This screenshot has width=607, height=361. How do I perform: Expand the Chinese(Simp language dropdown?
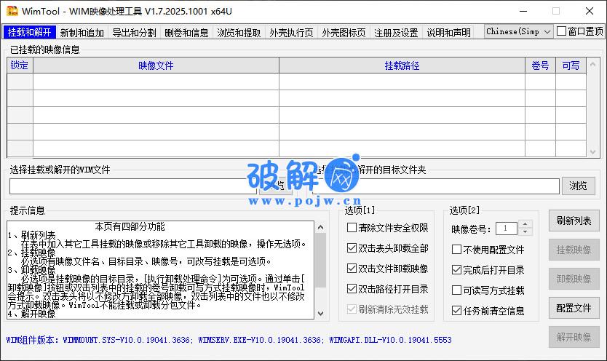519,31
